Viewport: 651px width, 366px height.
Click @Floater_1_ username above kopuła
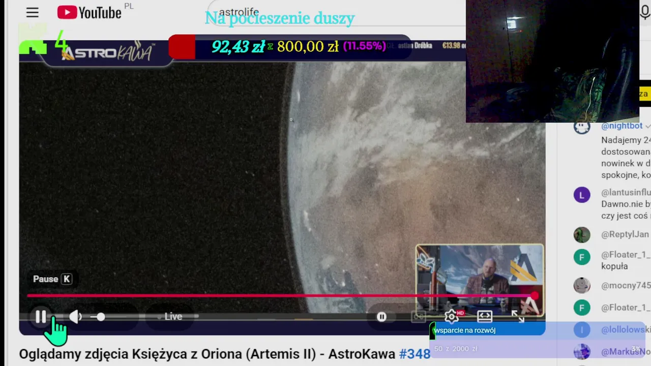626,255
